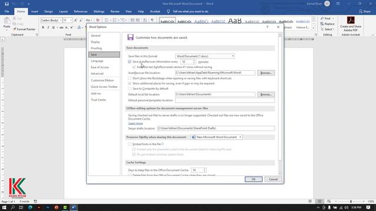
Task: Toggle the Show/Hide paragraph marks icon
Action: 152,21
